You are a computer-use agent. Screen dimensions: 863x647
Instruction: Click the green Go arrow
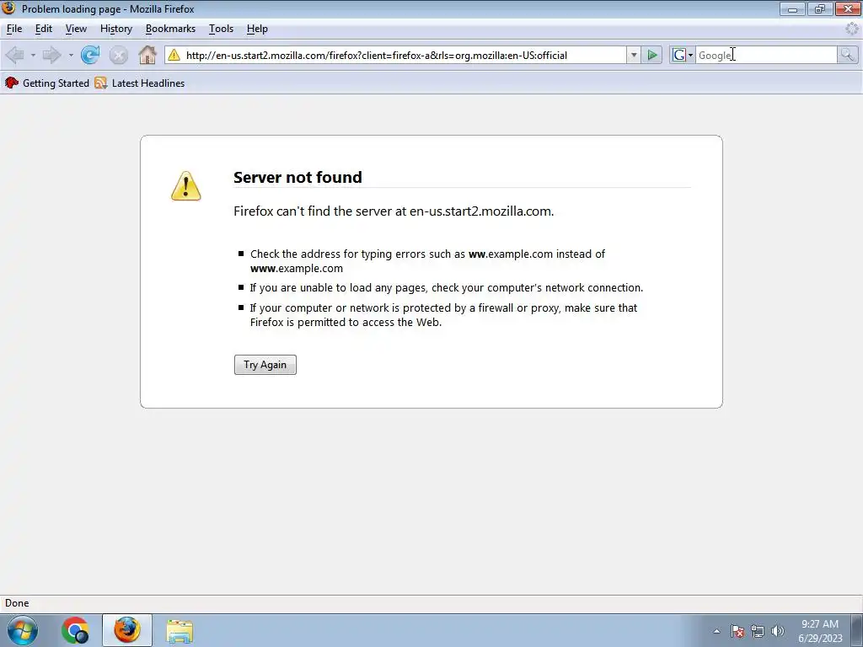click(x=652, y=55)
